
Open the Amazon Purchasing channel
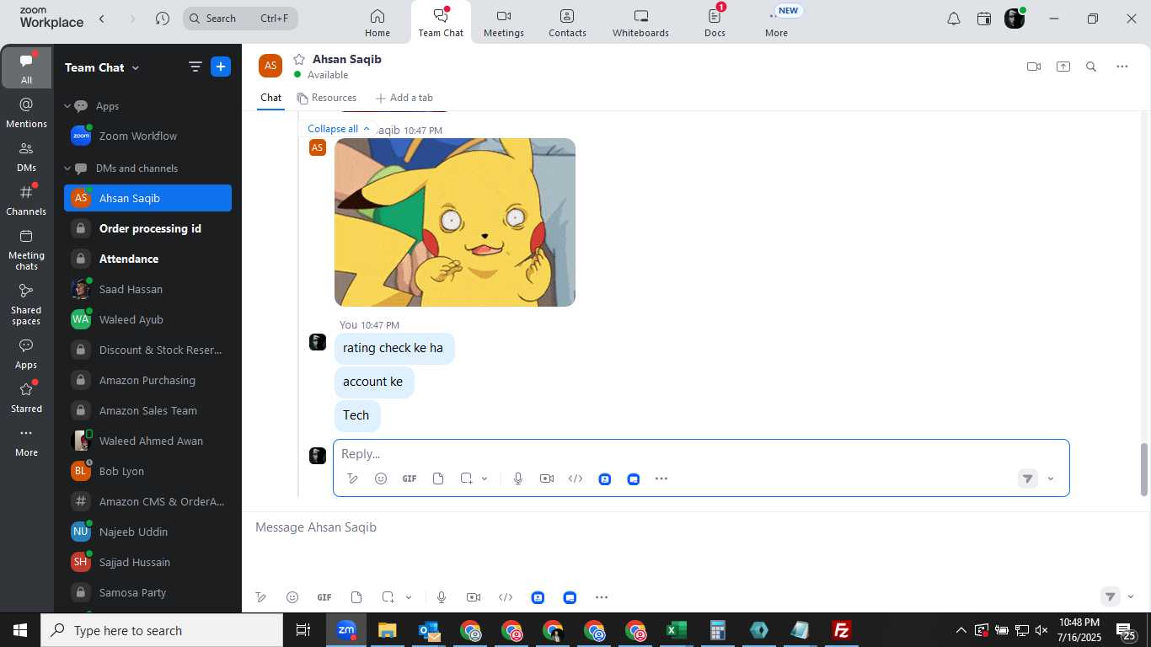coord(147,380)
